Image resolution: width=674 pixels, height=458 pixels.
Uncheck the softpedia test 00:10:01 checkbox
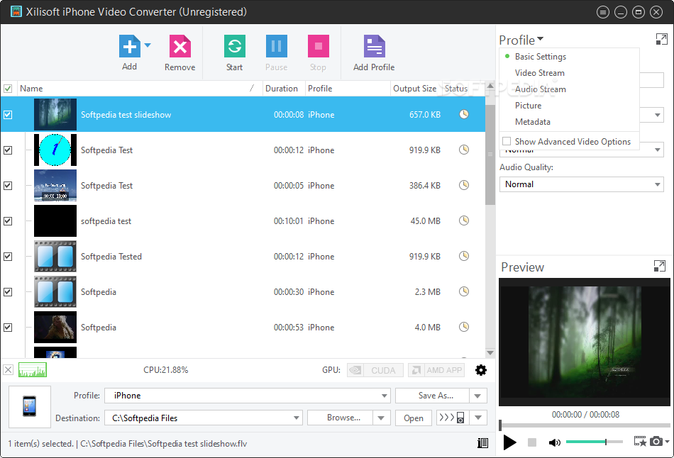pyautogui.click(x=8, y=220)
